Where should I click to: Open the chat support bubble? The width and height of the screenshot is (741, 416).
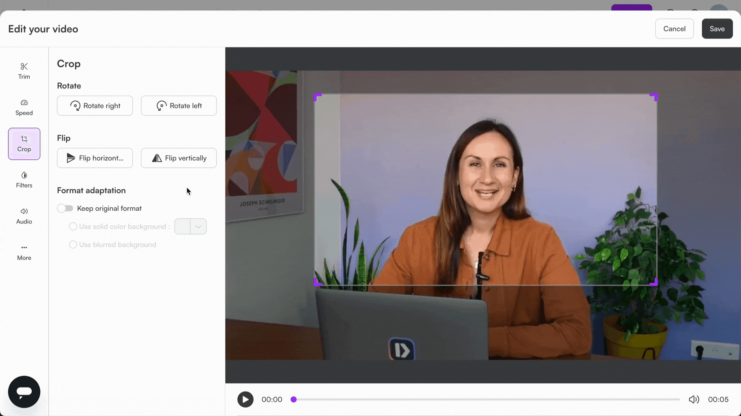(x=24, y=391)
